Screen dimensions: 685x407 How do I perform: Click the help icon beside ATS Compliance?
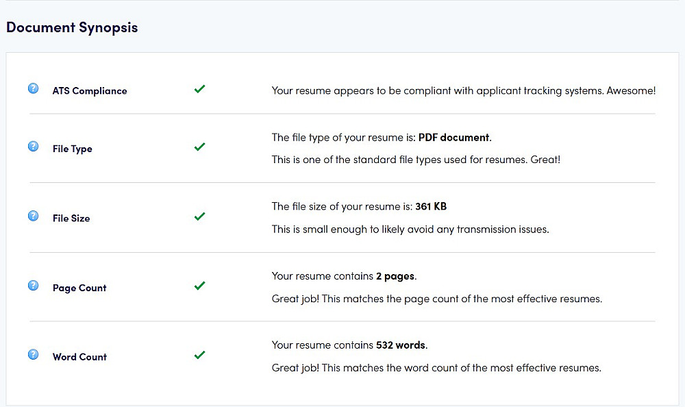tap(33, 88)
